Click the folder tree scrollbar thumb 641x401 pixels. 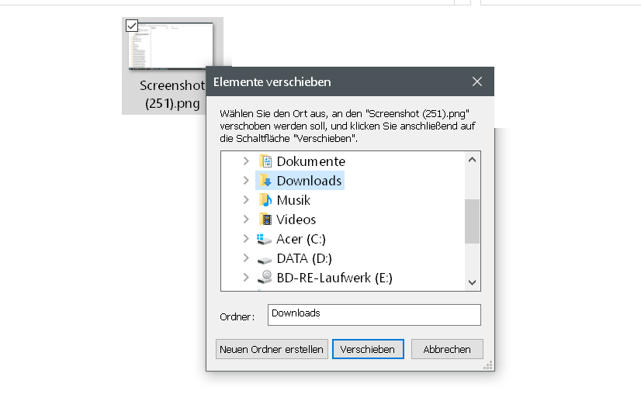coord(472,221)
